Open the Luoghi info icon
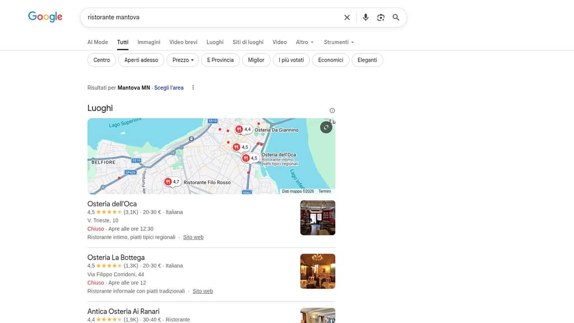Viewport: 574px width, 323px height. [x=332, y=110]
